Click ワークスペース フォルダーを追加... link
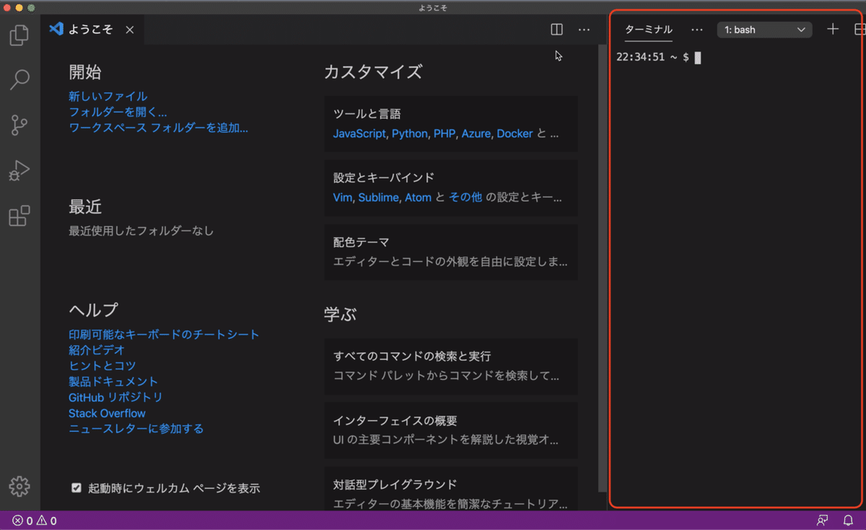The width and height of the screenshot is (866, 530). pyautogui.click(x=158, y=128)
